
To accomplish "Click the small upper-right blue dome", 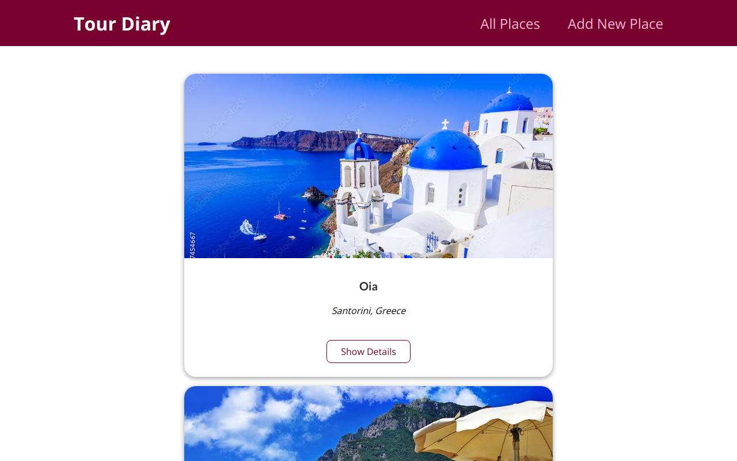I will pyautogui.click(x=508, y=102).
